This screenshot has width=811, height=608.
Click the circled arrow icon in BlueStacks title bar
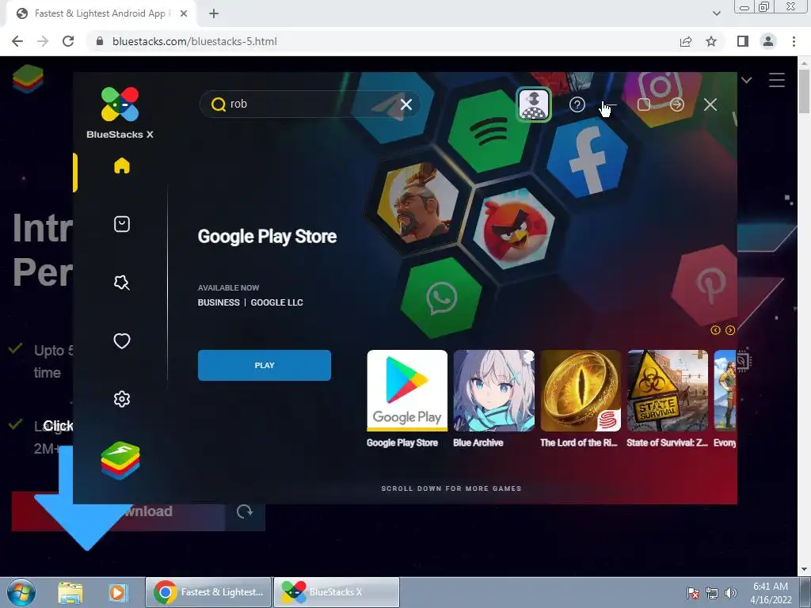[x=677, y=104]
